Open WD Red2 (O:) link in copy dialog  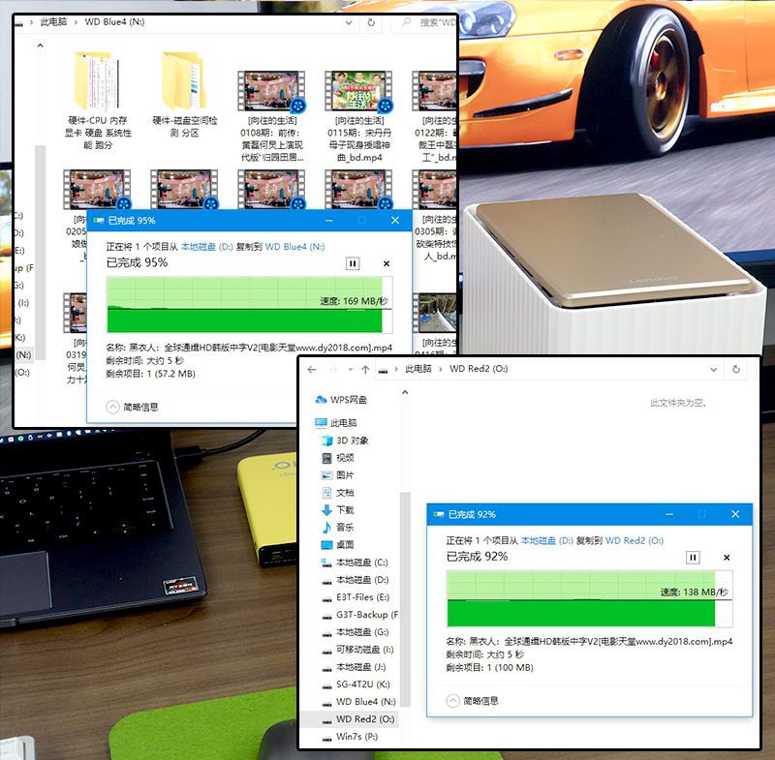(x=635, y=541)
